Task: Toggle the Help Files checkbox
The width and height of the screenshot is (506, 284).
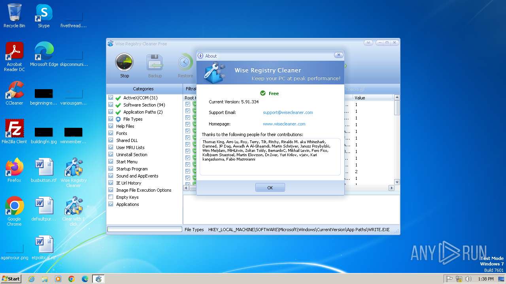Action: click(x=111, y=126)
